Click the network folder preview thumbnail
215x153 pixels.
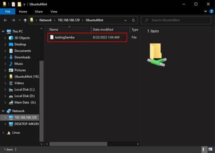click(157, 55)
